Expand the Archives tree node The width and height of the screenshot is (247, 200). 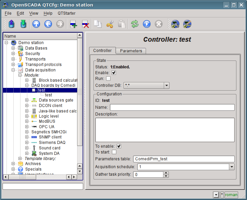coord(13,164)
